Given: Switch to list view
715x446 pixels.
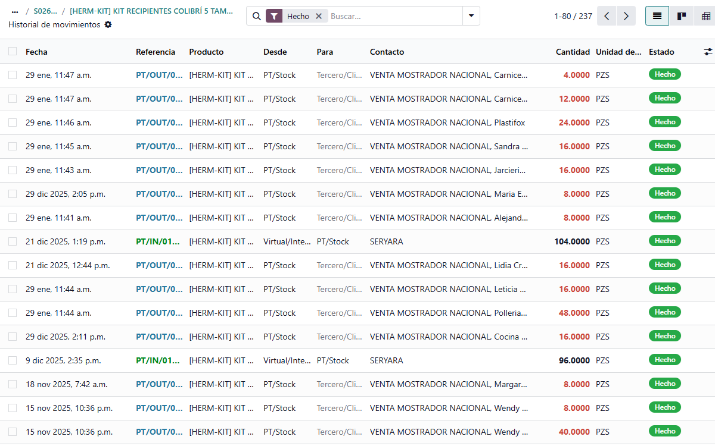Looking at the screenshot, I should point(657,16).
